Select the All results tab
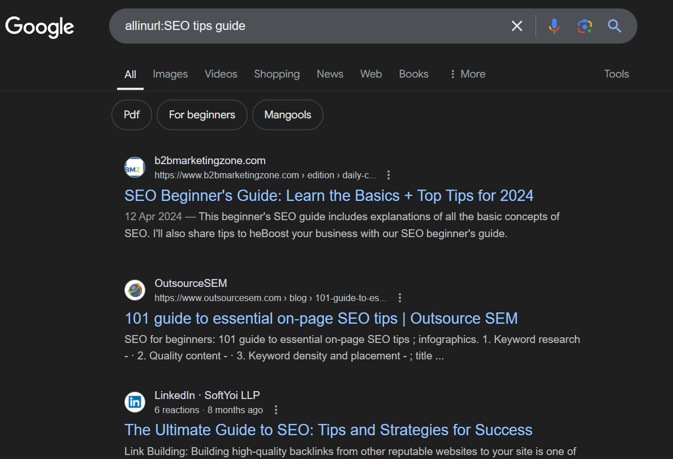The width and height of the screenshot is (673, 459). pos(130,74)
